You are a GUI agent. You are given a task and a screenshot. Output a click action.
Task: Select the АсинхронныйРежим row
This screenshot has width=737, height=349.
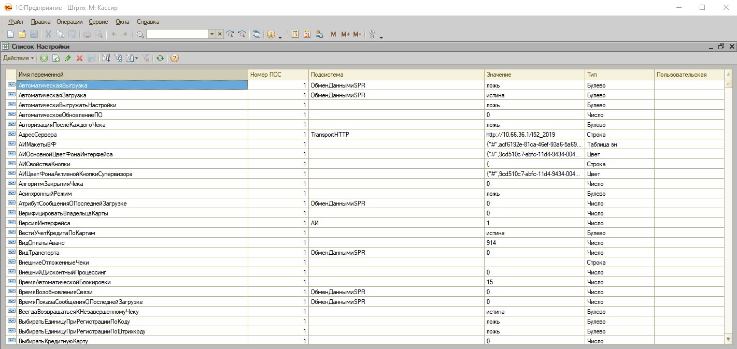tap(366, 194)
